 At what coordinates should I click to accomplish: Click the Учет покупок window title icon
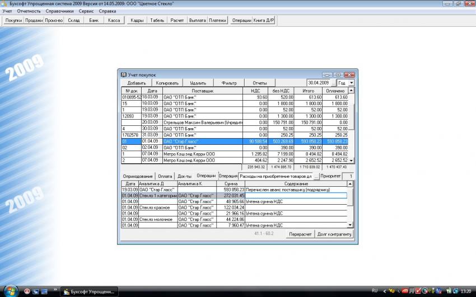tap(124, 74)
